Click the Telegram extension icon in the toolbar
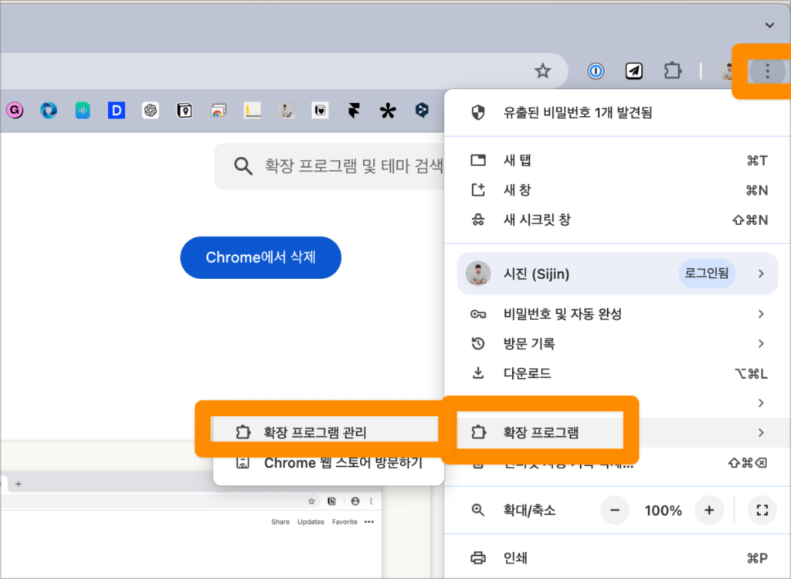The image size is (791, 579). pyautogui.click(x=633, y=70)
